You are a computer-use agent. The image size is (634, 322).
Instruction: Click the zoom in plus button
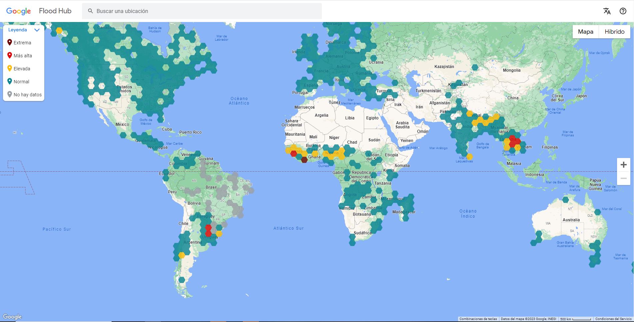click(623, 165)
